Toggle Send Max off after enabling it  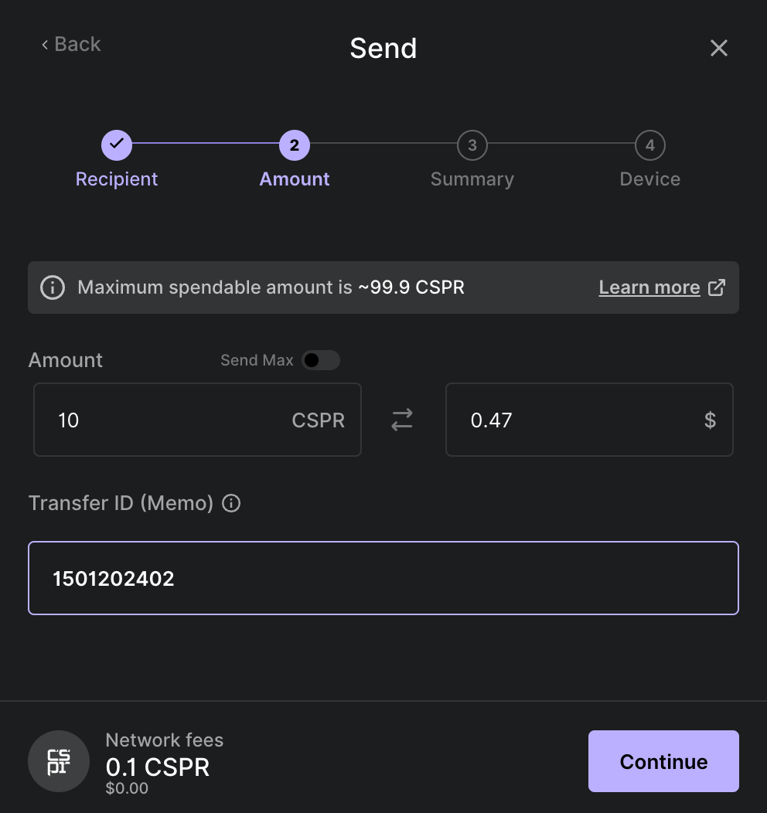(321, 360)
